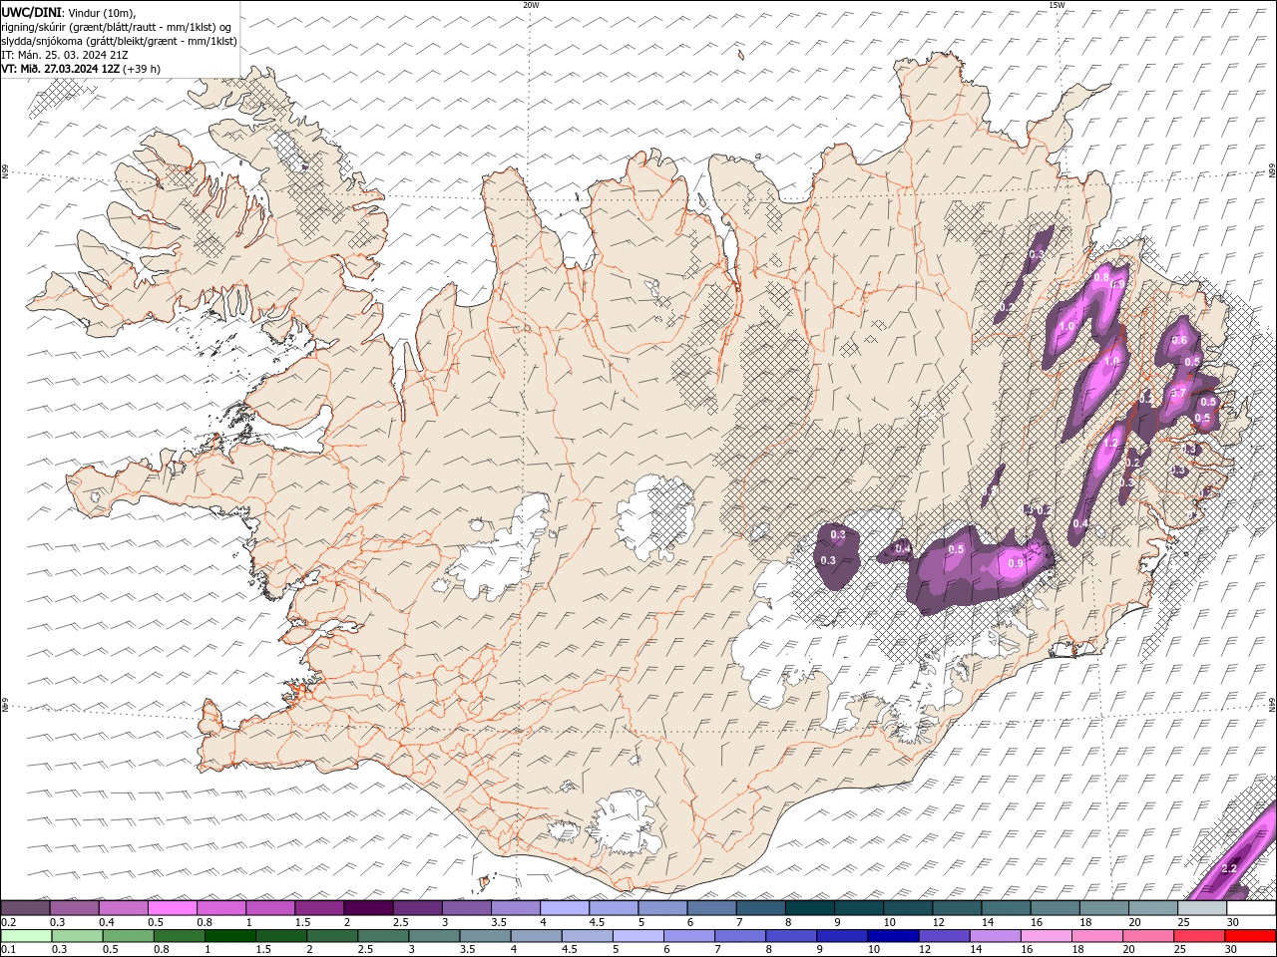Select the pale green 0.1 swatch in bottom legend
The width and height of the screenshot is (1277, 957).
[x=25, y=936]
